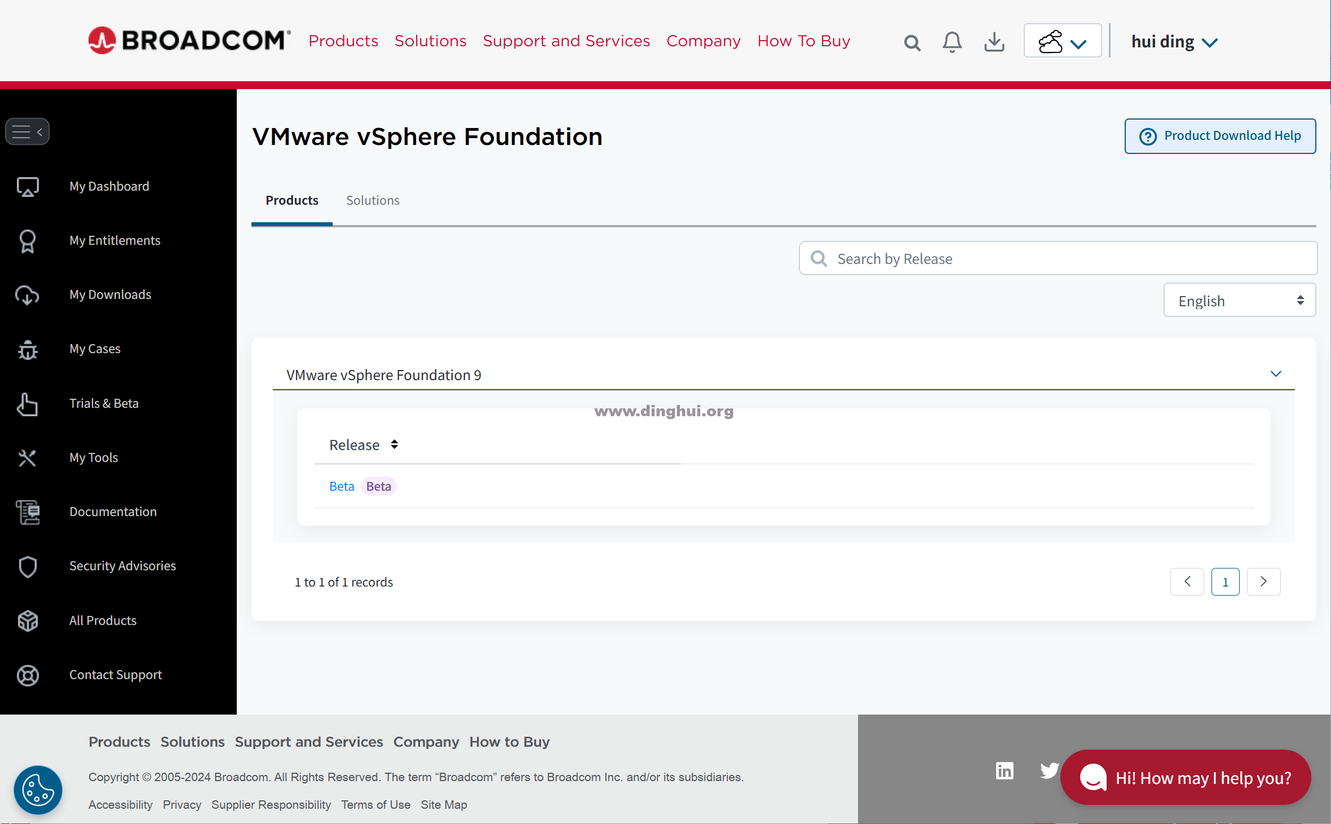
Task: Open Terms of Use footer link
Action: click(375, 805)
